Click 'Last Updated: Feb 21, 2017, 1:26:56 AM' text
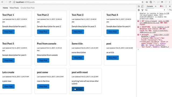 tap(120, 48)
